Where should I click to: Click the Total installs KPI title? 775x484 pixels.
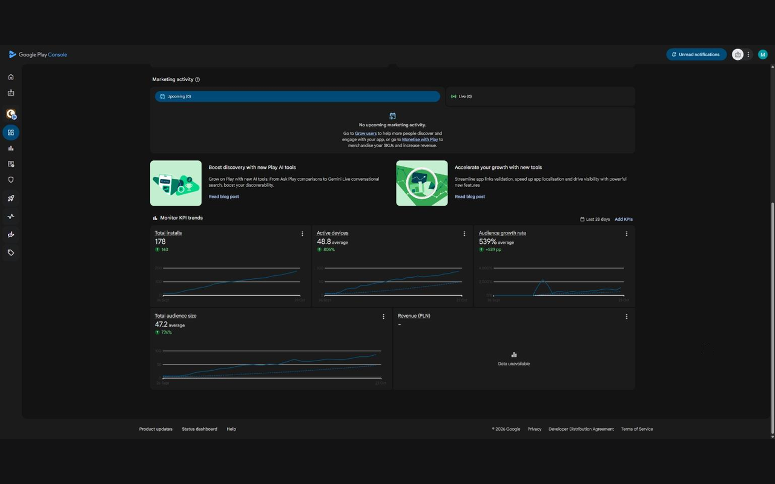coord(168,233)
